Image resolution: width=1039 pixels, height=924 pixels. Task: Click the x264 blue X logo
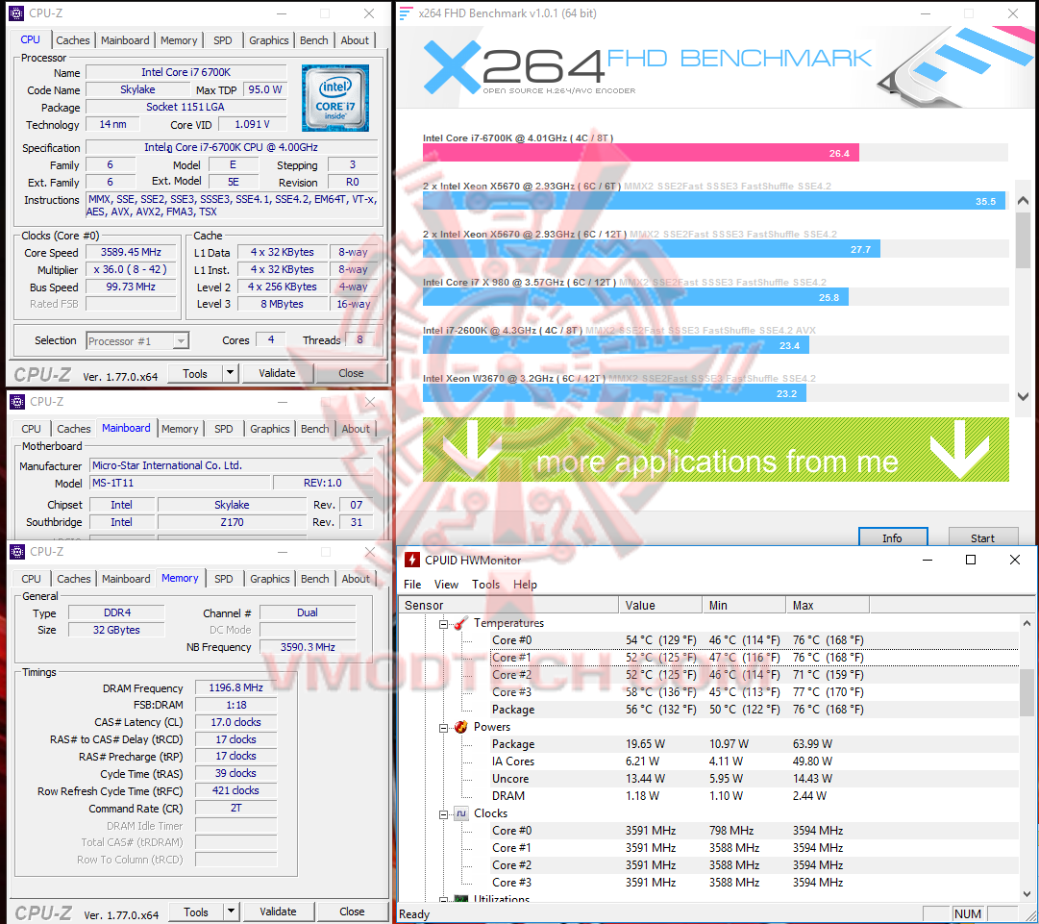(x=452, y=66)
